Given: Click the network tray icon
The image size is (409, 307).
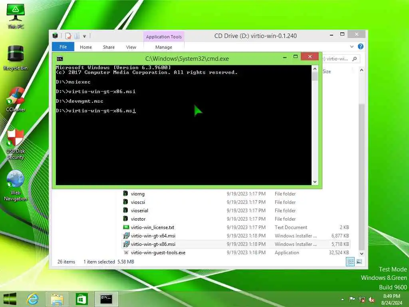Looking at the screenshot, I should pos(362,299).
